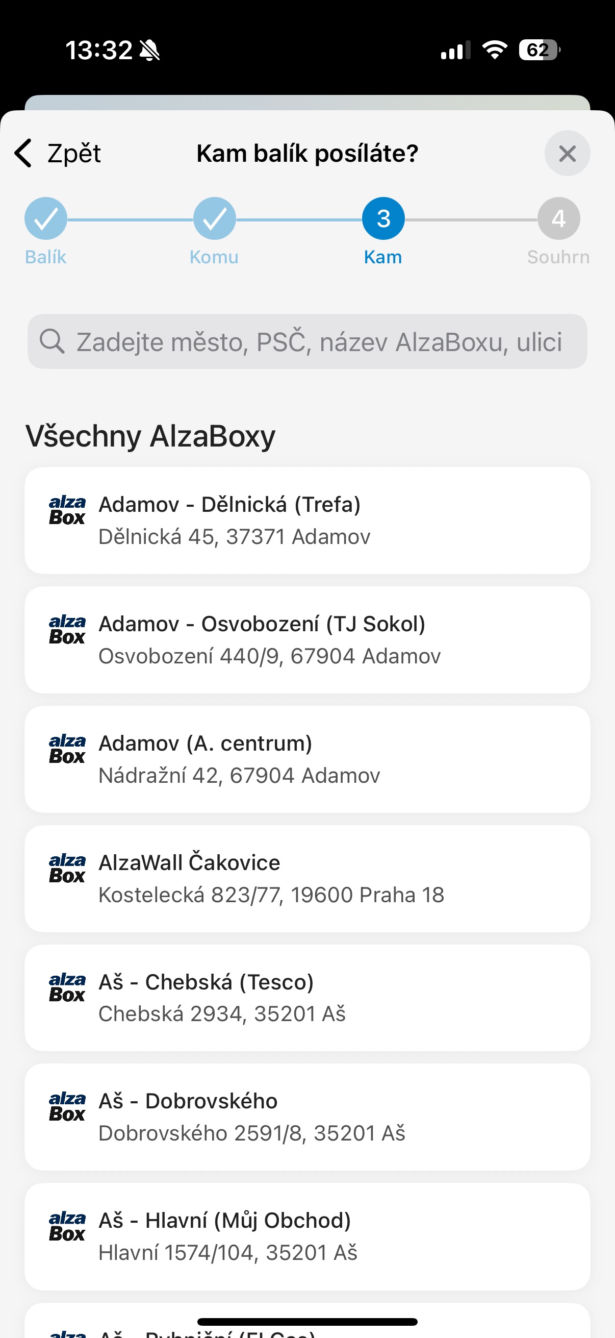615x1338 pixels.
Task: Close the parcel destination dialog
Action: (567, 153)
